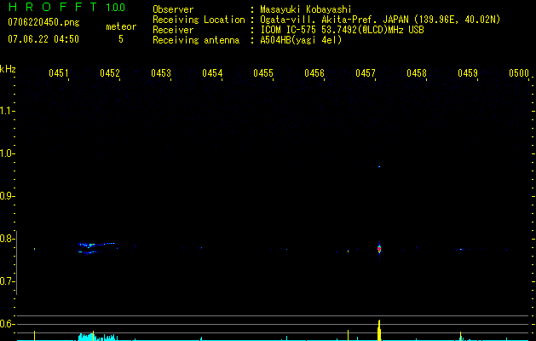
Task: Click the 0500 time axis label
Action: click(519, 73)
